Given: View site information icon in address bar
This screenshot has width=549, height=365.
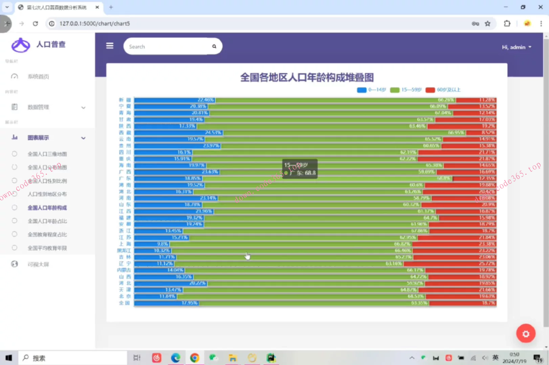Looking at the screenshot, I should (x=51, y=24).
